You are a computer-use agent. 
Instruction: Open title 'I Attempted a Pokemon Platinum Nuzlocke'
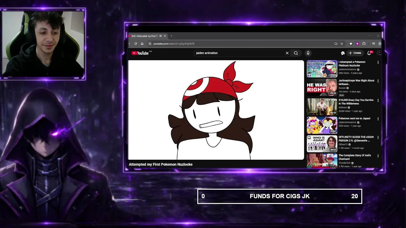tap(352, 64)
